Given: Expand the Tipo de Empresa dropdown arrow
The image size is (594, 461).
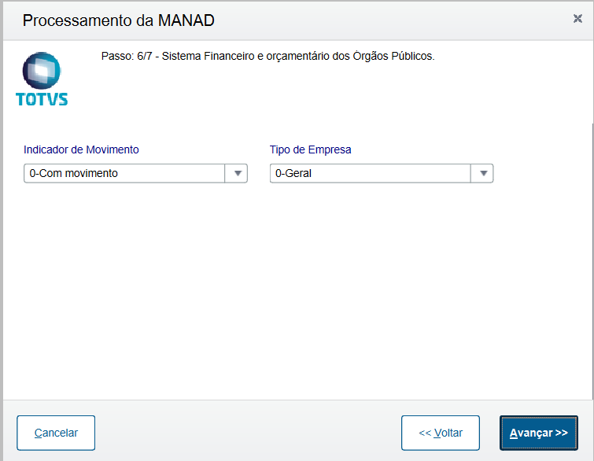Looking at the screenshot, I should click(482, 173).
